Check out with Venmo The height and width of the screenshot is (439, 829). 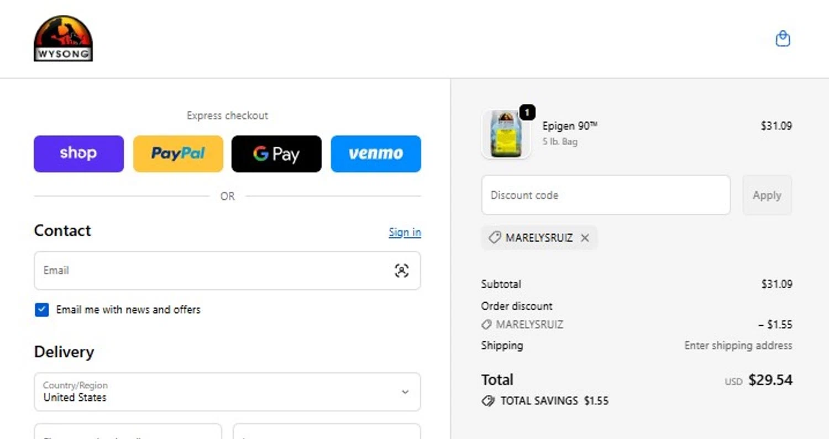[376, 154]
